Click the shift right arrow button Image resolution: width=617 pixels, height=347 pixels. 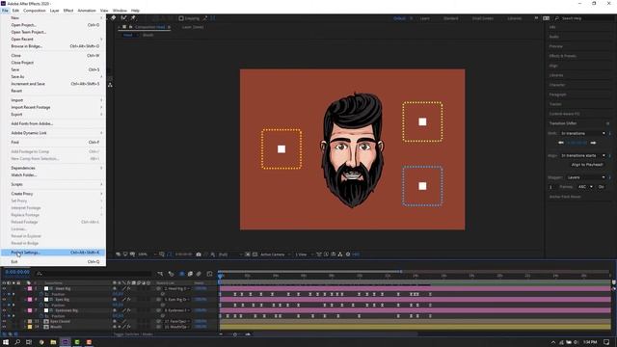[593, 143]
